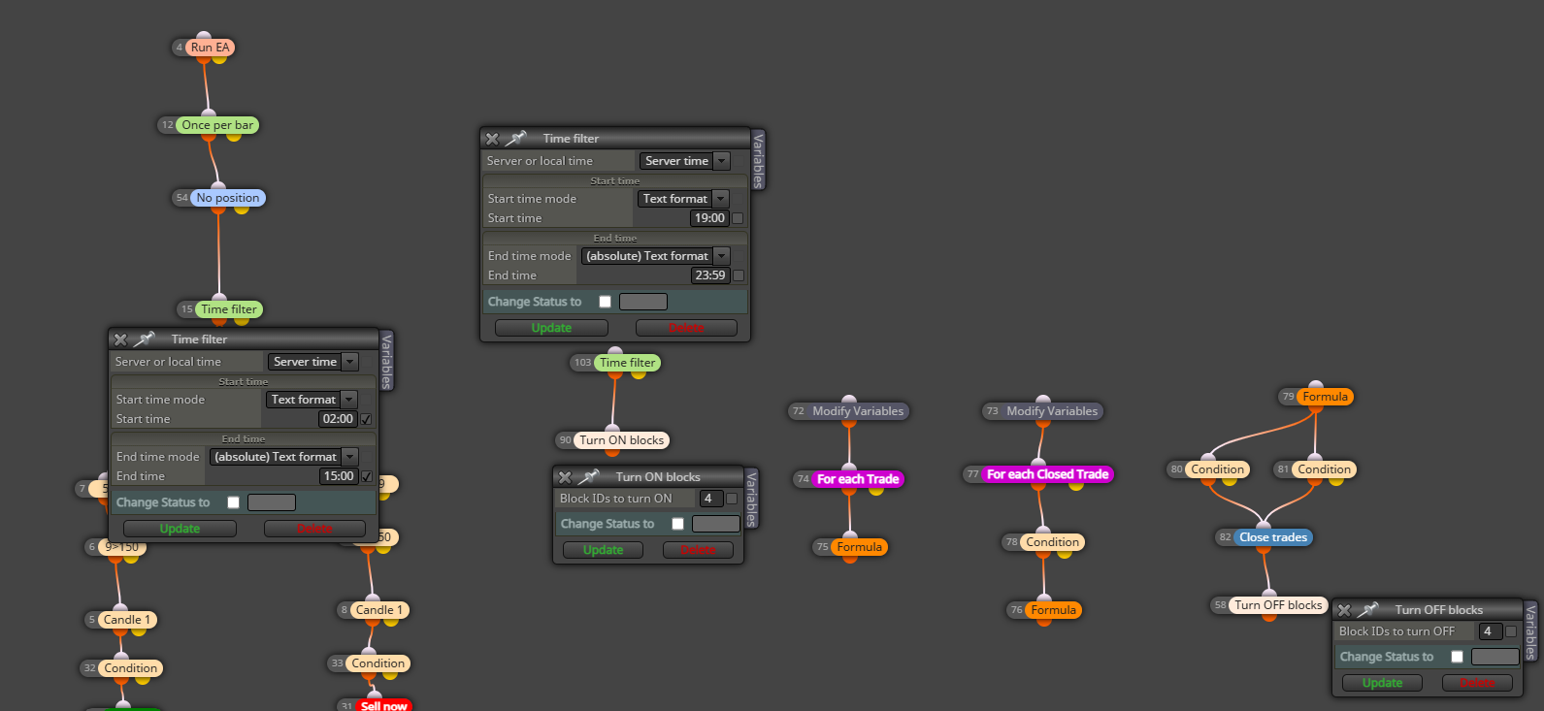Edit the 02:00 start time field
This screenshot has width=1544, height=711.
click(338, 419)
